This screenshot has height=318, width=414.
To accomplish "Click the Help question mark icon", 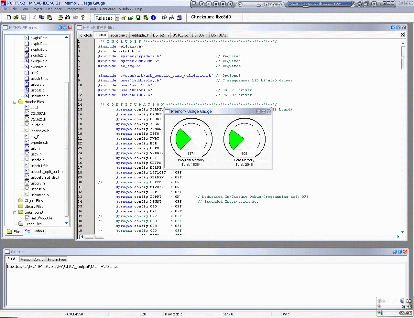I will point(83,17).
